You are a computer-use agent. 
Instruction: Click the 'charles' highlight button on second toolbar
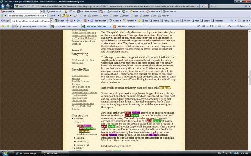pos(93,16)
